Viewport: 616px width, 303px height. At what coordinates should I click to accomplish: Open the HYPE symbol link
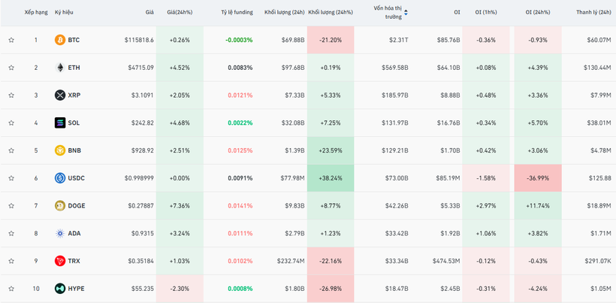point(76,289)
